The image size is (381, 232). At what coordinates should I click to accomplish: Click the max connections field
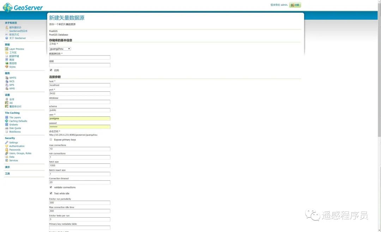(x=80, y=149)
